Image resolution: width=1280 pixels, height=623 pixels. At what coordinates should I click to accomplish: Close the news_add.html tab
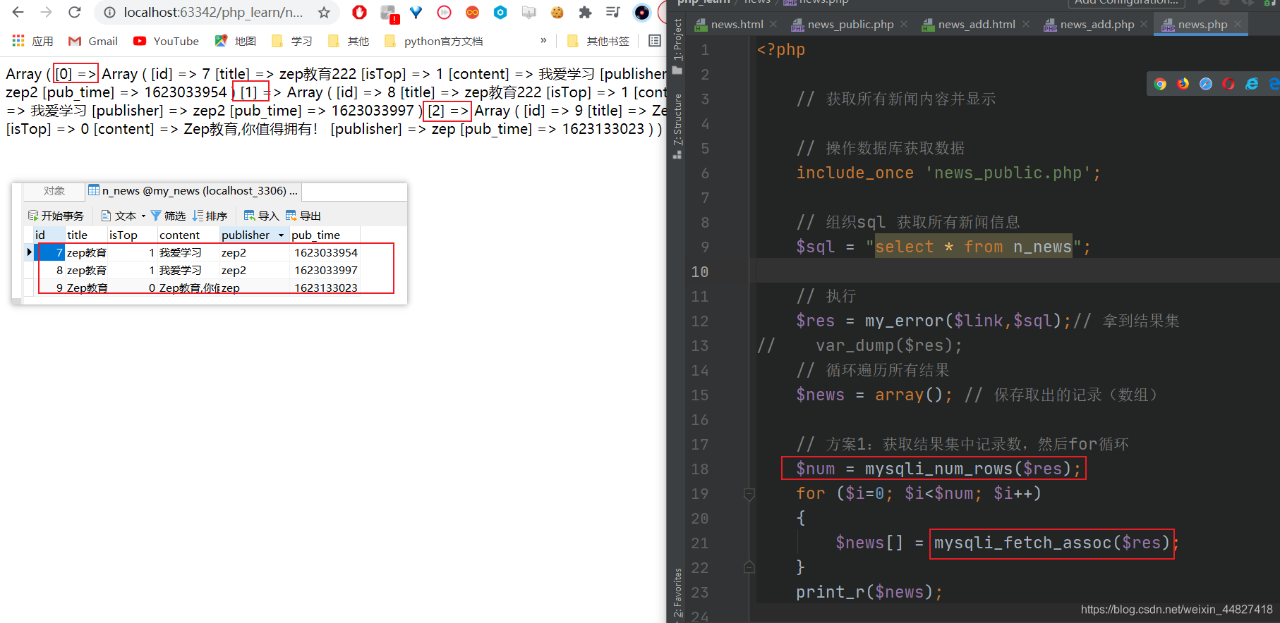pos(1025,24)
